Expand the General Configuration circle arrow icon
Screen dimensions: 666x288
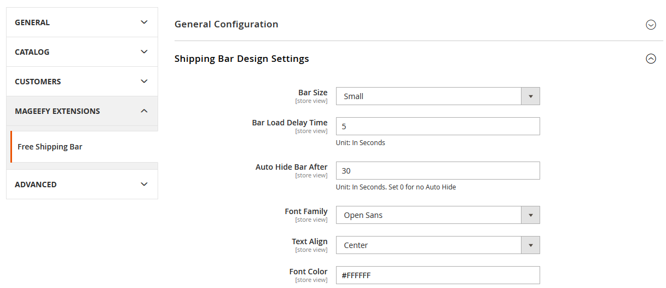click(651, 25)
